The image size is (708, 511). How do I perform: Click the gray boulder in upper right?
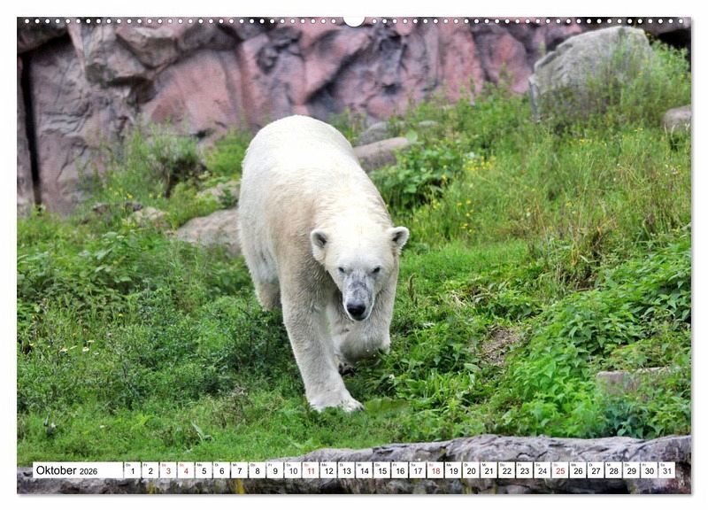(589, 66)
